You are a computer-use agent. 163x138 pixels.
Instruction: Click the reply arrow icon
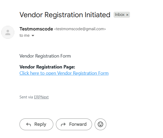point(29,124)
